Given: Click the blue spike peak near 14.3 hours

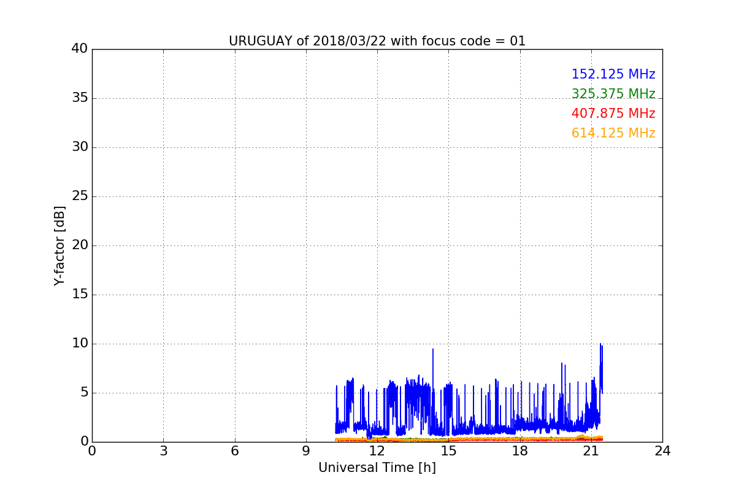Looking at the screenshot, I should pos(433,349).
